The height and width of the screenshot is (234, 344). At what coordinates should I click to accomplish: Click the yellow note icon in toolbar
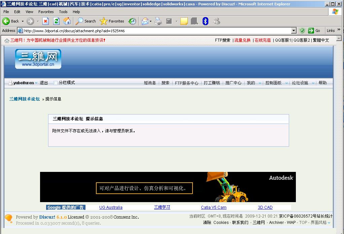pyautogui.click(x=184, y=21)
